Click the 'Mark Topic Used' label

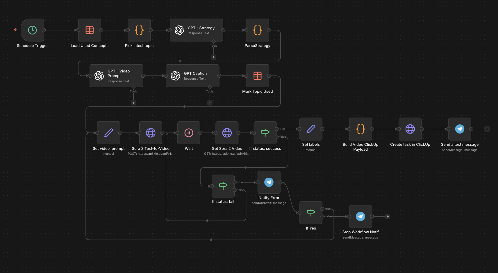click(258, 91)
